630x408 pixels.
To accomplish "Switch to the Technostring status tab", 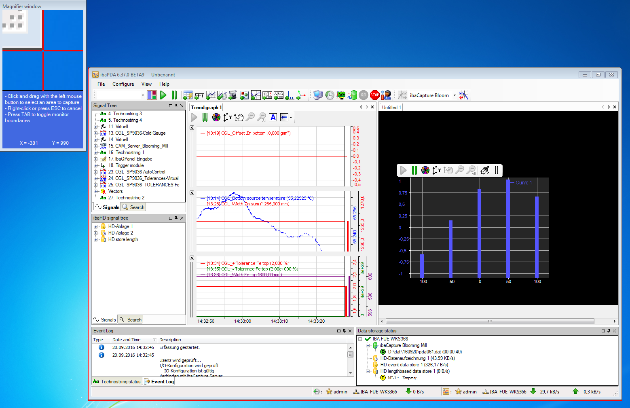I will (x=117, y=381).
